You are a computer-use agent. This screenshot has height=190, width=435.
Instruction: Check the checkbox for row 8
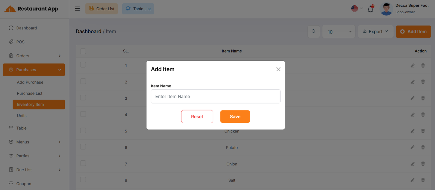(83, 180)
